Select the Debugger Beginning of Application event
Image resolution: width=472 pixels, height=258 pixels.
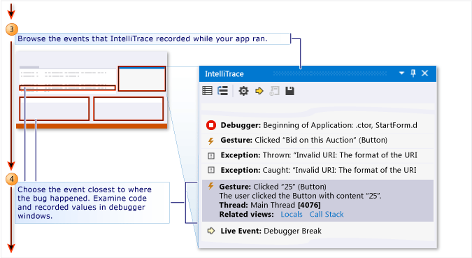[317, 125]
